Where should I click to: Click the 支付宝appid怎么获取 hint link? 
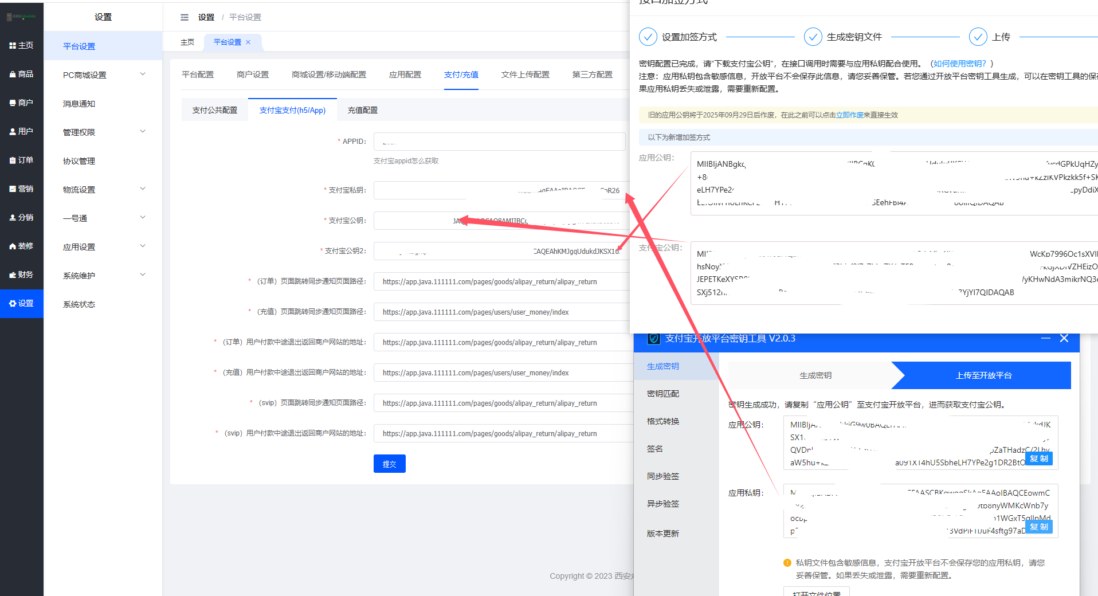click(x=406, y=161)
